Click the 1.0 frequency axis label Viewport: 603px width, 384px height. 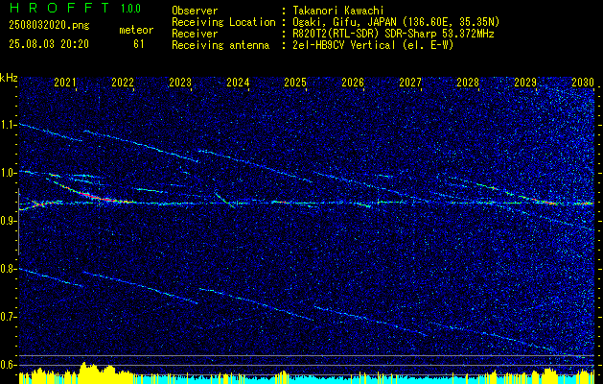(8, 173)
